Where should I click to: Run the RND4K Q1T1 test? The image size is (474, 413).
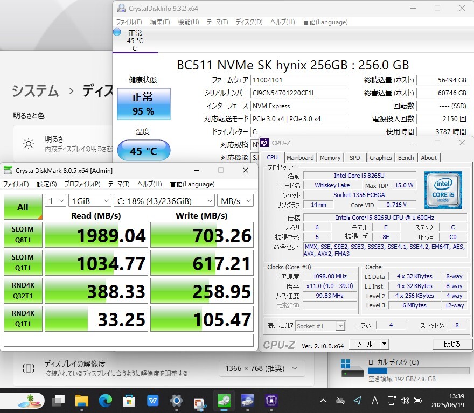(23, 319)
